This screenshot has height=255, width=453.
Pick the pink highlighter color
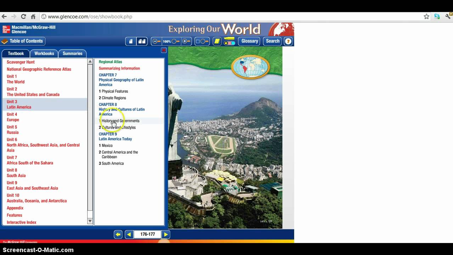229,43
